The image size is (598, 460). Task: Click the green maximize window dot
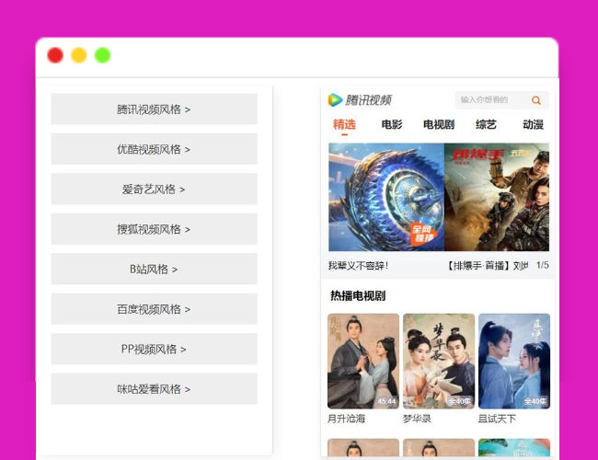click(x=103, y=55)
